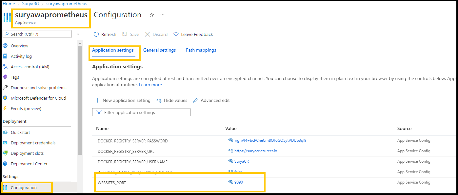This screenshot has height=195, width=458.
Task: Click the Configuration bars icon in sidebar
Action: 5,187
